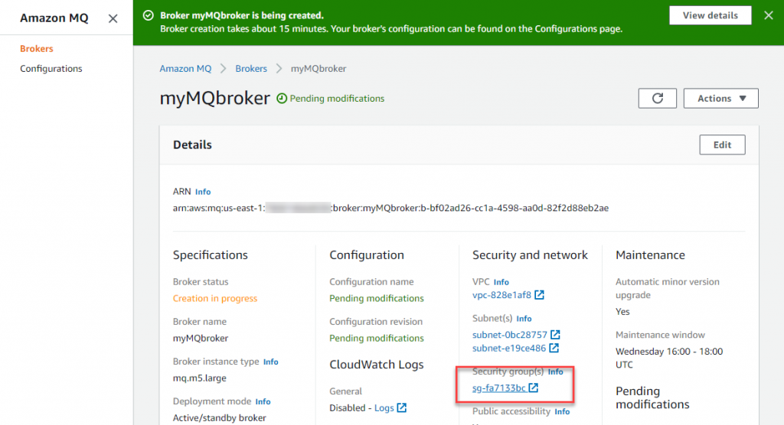Open security group sg-fa7133bc link
Viewport: 784px width, 425px height.
coord(499,388)
